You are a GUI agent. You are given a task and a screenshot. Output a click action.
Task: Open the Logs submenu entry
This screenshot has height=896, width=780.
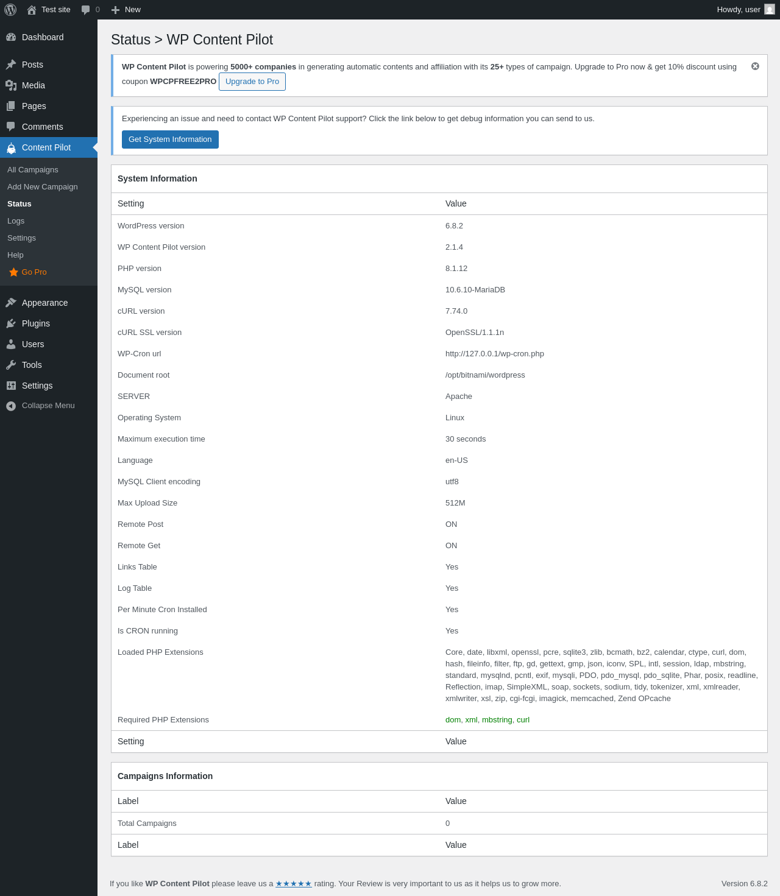(x=16, y=221)
